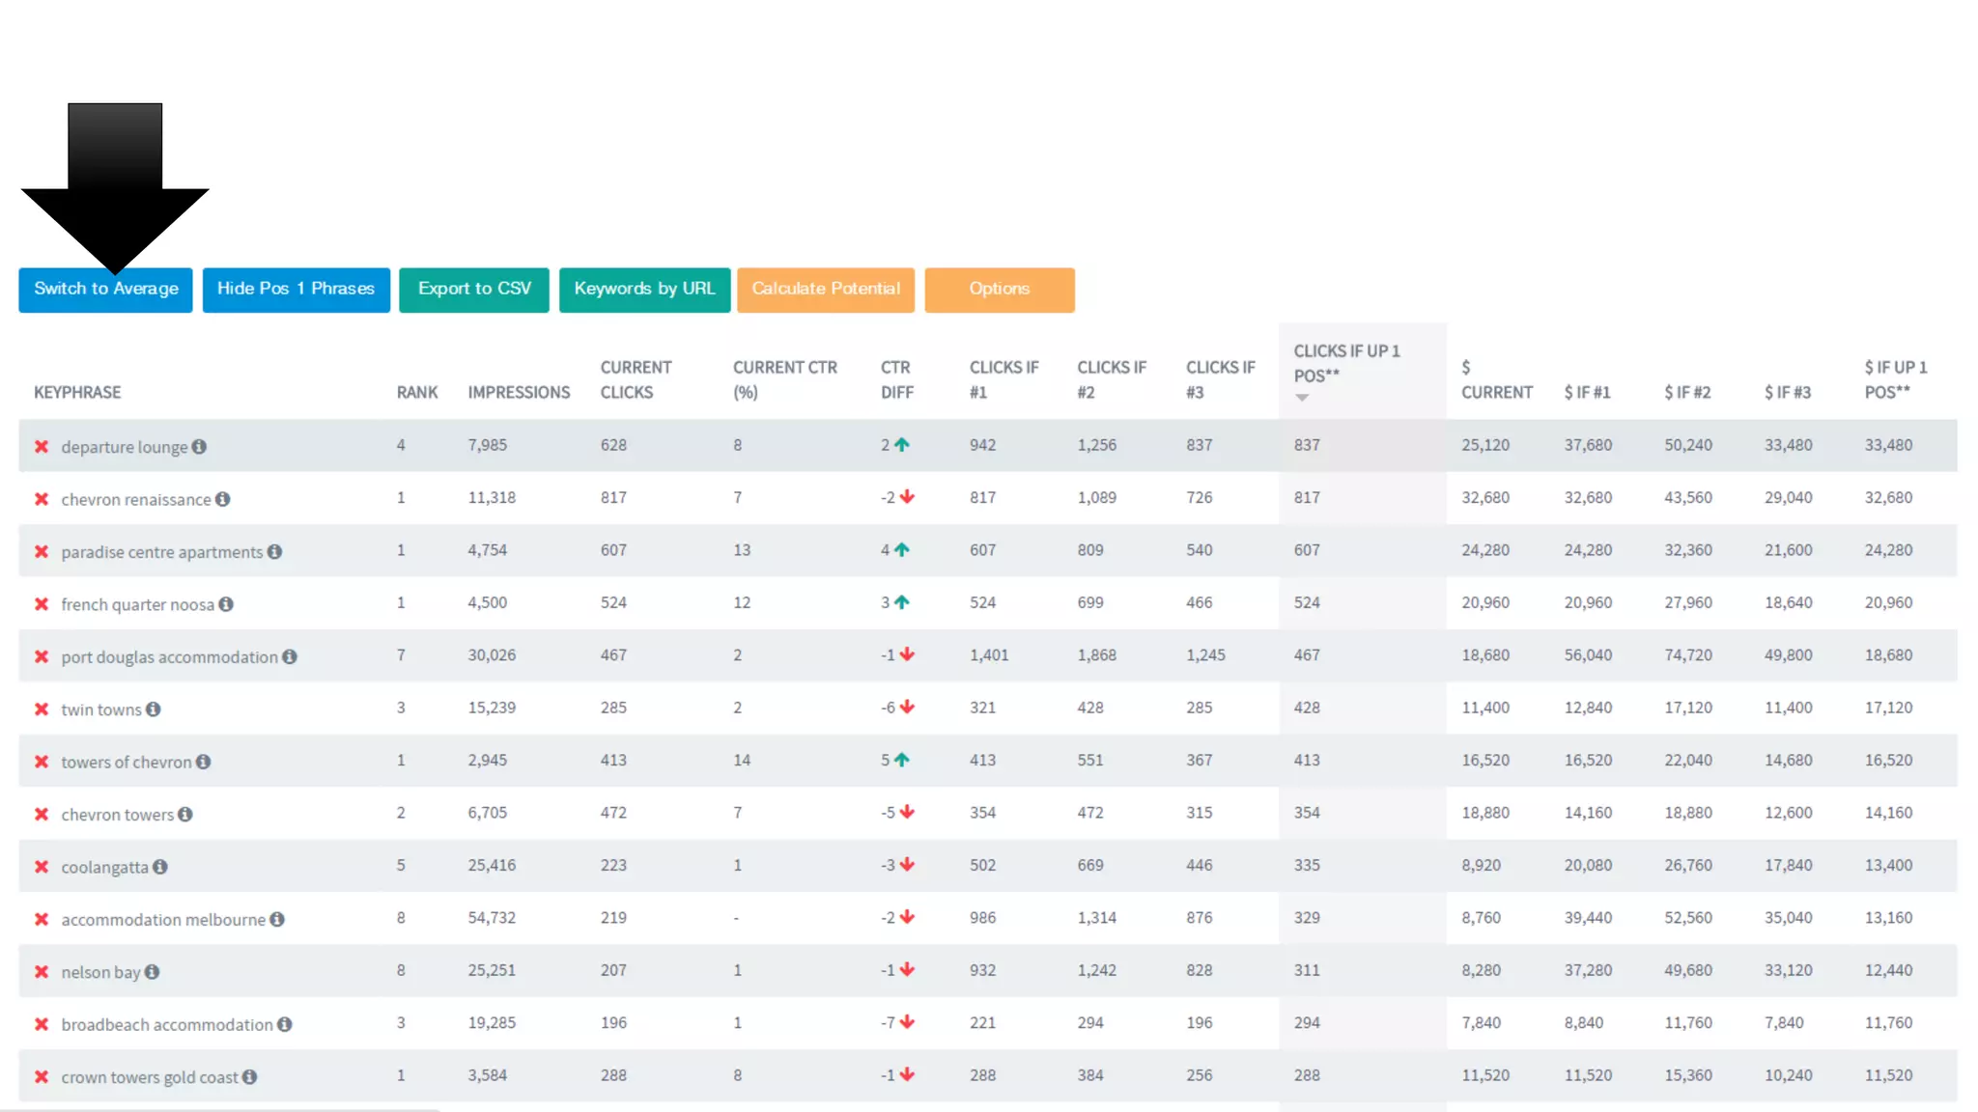The height and width of the screenshot is (1112, 1978).
Task: Click info icon next to chevron renaissance
Action: click(x=223, y=499)
